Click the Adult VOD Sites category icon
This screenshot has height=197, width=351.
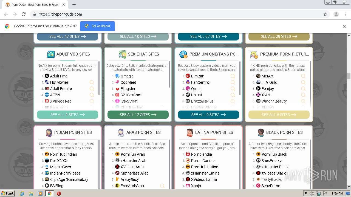51,54
